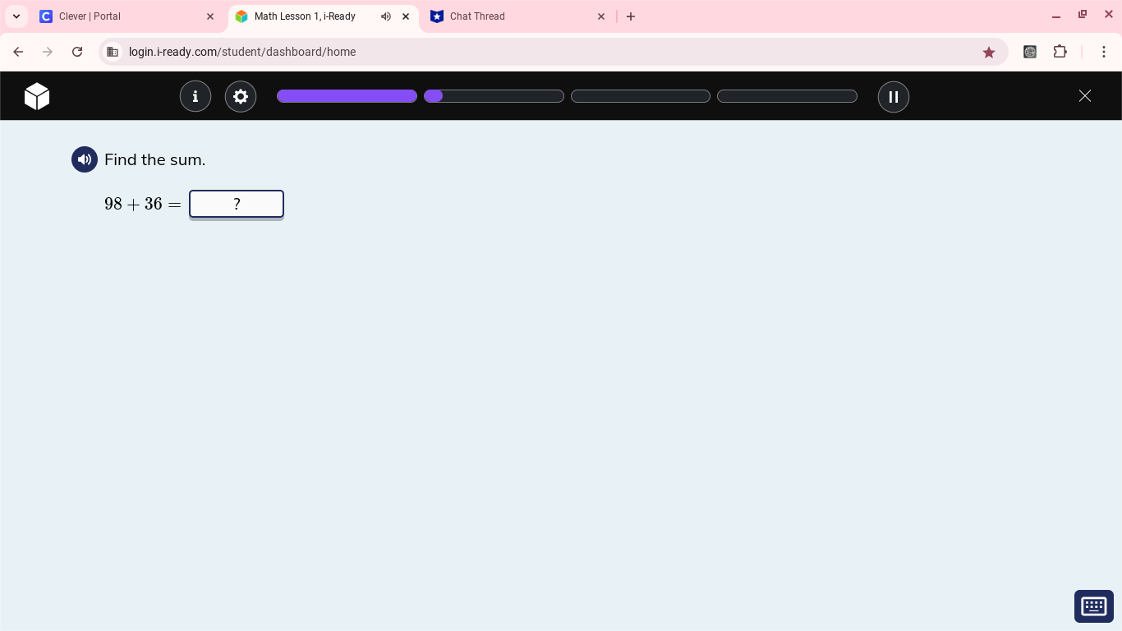Play audio for Find the sum
The height and width of the screenshot is (631, 1122).
[85, 159]
